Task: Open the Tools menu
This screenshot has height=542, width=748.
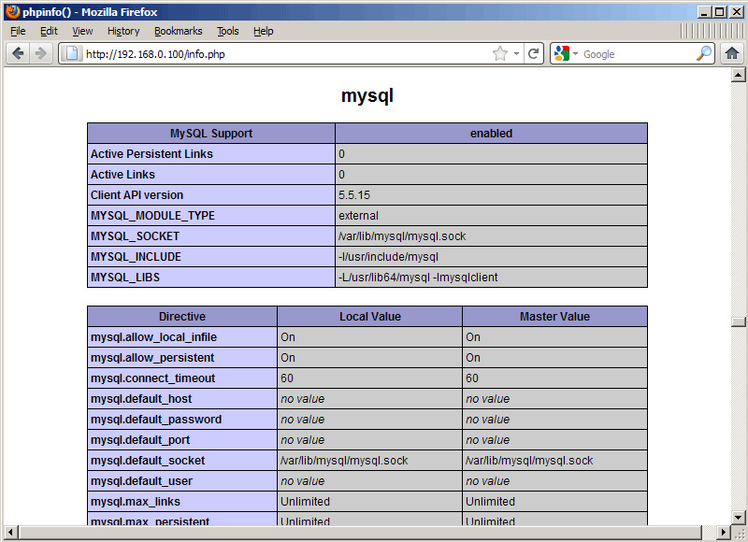Action: [228, 31]
